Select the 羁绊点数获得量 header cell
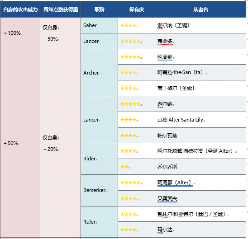 [x=61, y=9]
